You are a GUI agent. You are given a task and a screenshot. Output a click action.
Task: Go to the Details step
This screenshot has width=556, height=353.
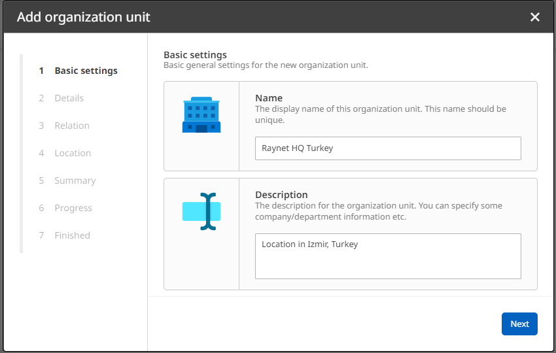pos(69,98)
